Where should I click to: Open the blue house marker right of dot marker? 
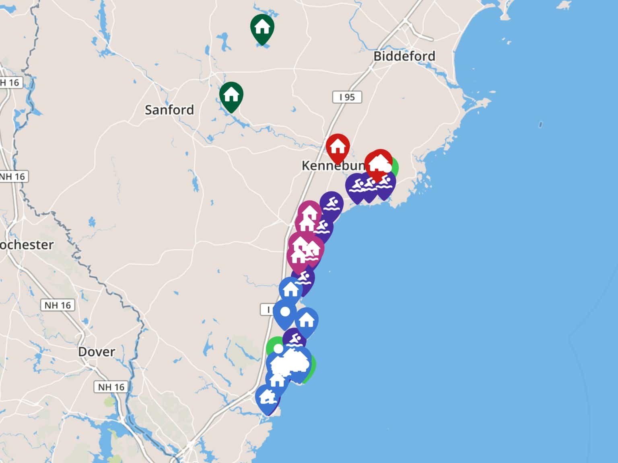tap(307, 322)
